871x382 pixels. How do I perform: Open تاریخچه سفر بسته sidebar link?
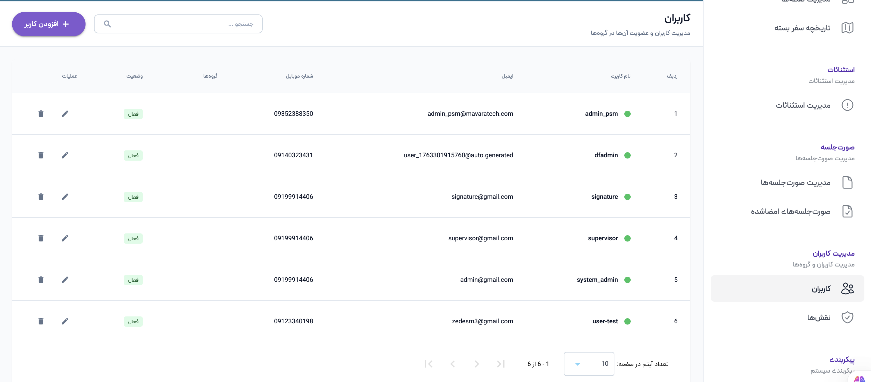(x=802, y=28)
